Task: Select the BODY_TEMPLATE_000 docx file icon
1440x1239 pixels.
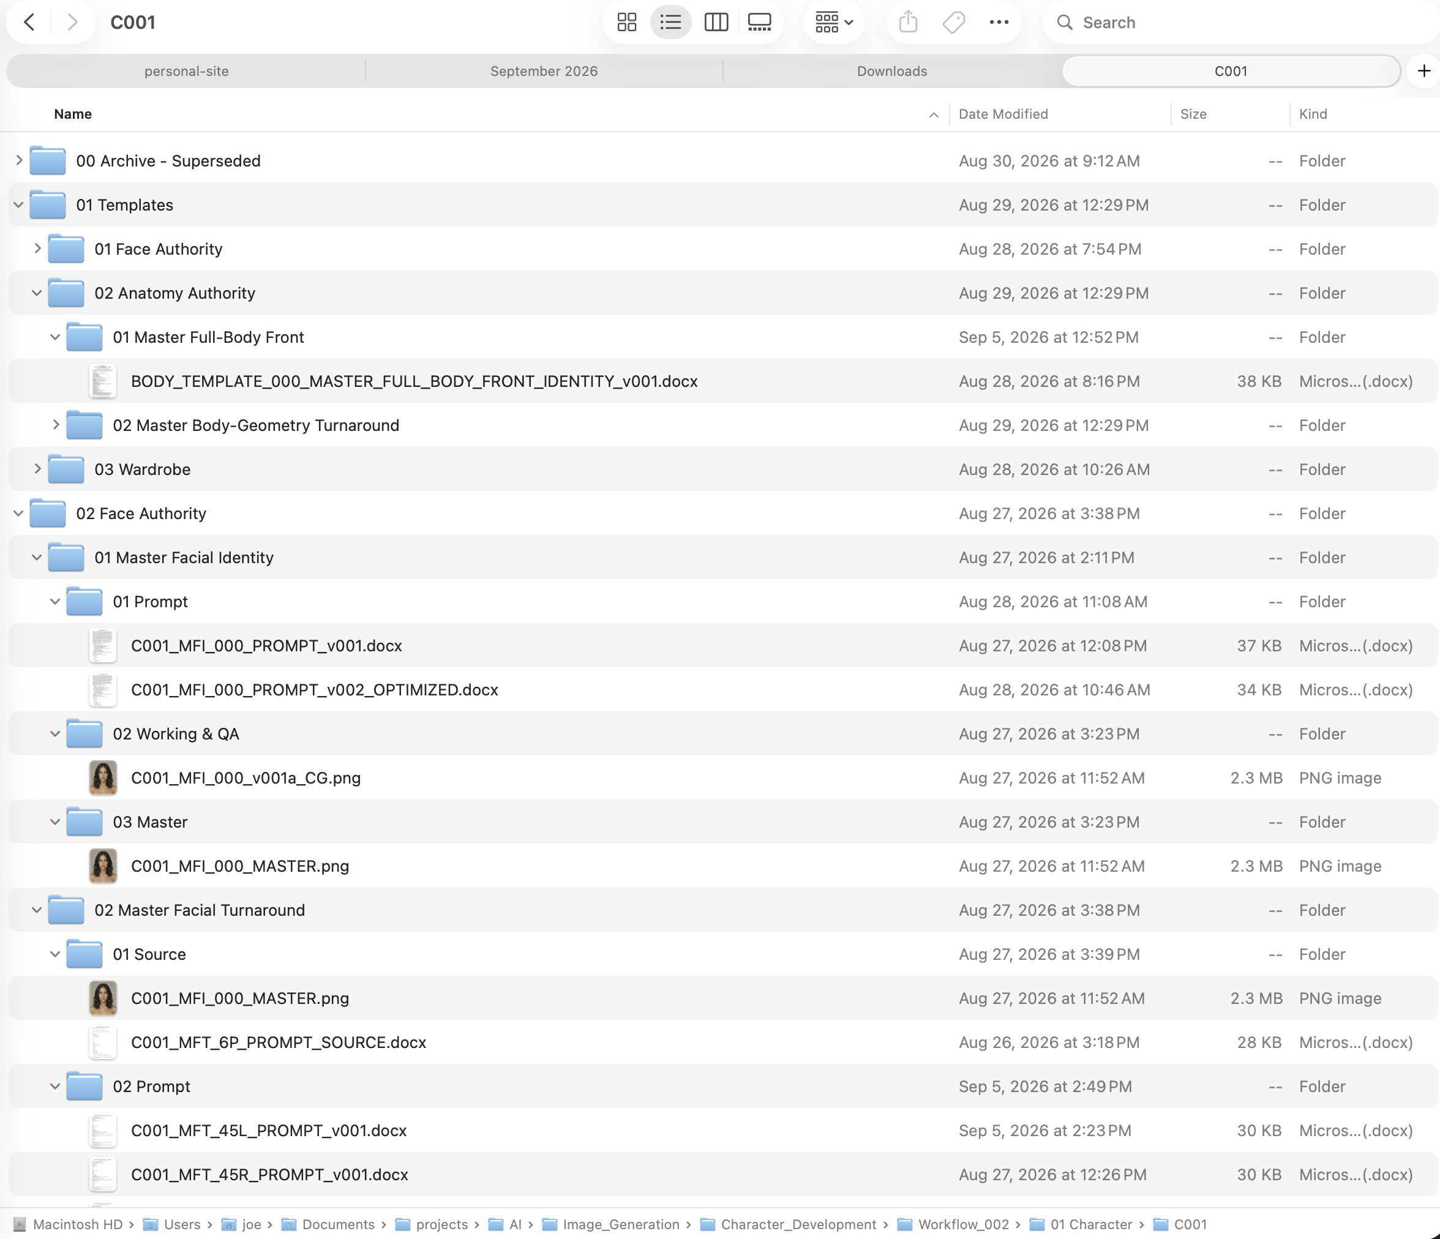Action: (x=103, y=381)
